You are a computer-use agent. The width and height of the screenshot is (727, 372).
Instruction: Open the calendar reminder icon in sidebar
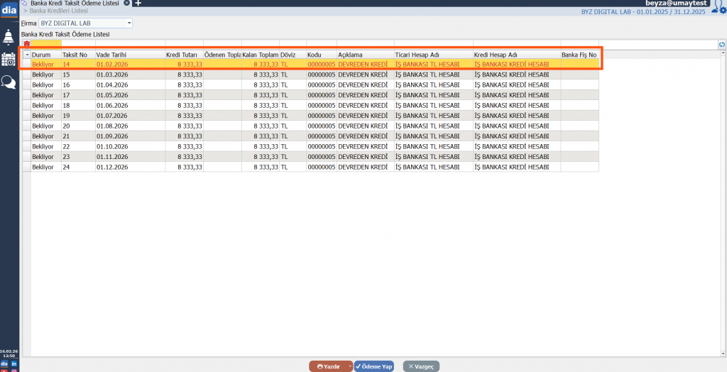tap(9, 60)
